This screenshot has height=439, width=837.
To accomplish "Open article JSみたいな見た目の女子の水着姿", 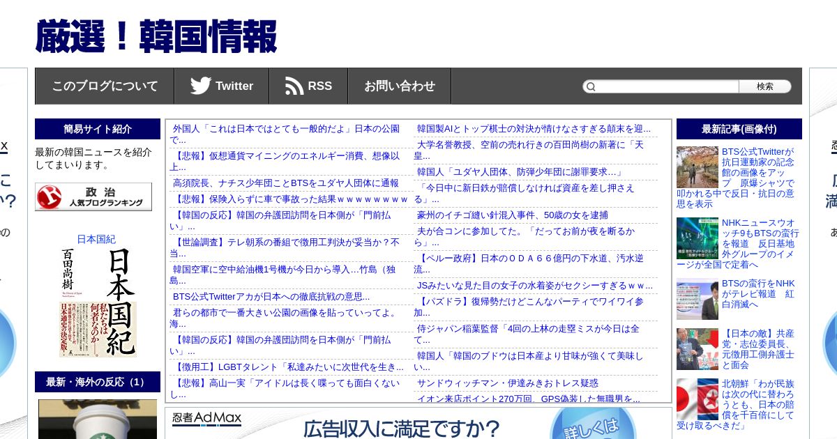I will click(x=535, y=285).
